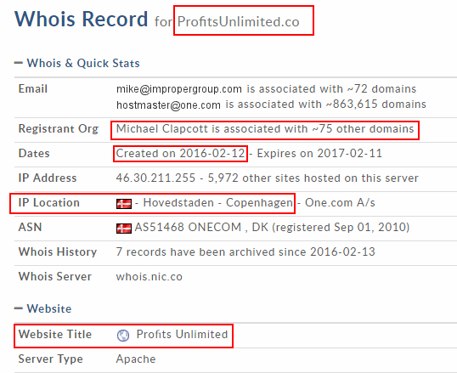This screenshot has height=373, width=457.
Task: Click IP address 46.30.211.255
Action: 155,178
